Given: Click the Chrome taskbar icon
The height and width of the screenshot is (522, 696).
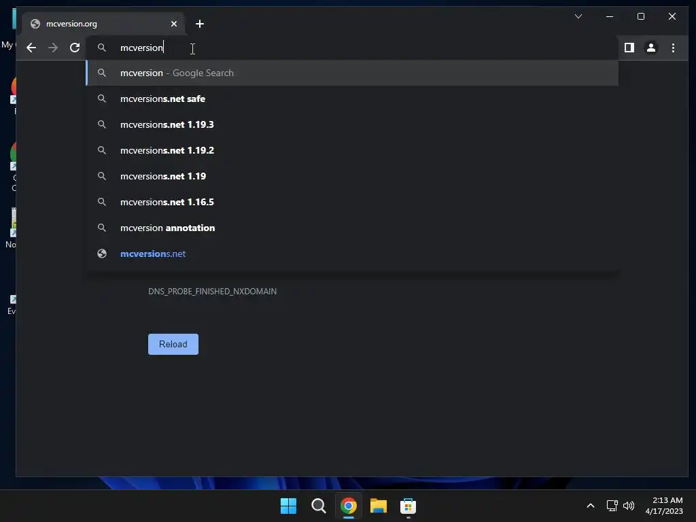Looking at the screenshot, I should point(349,506).
